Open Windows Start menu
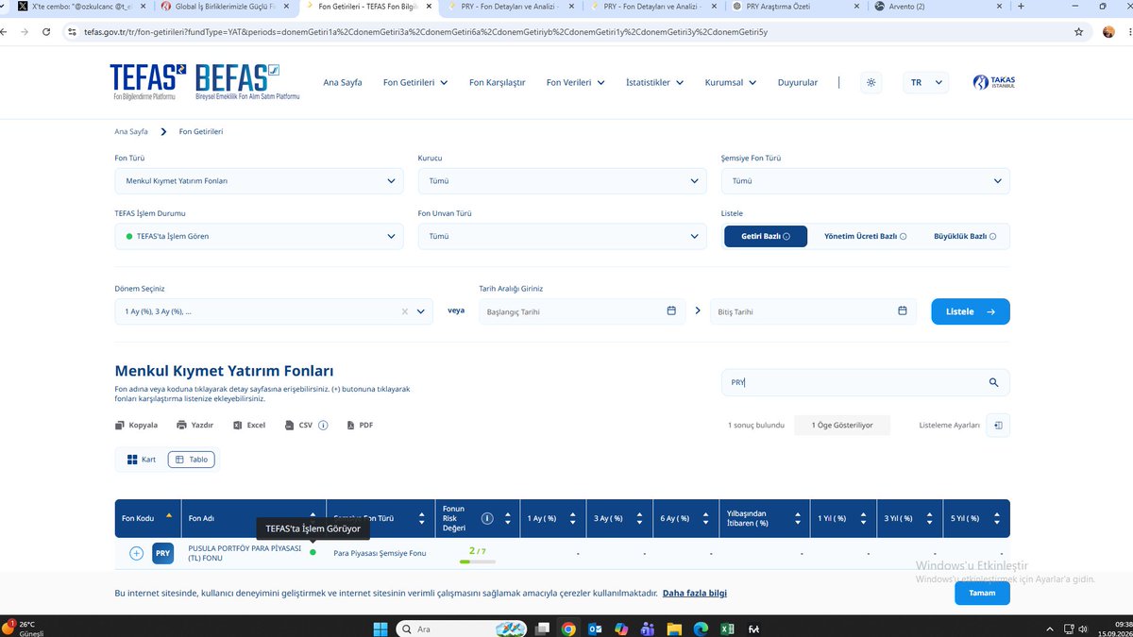The width and height of the screenshot is (1133, 637). click(380, 629)
